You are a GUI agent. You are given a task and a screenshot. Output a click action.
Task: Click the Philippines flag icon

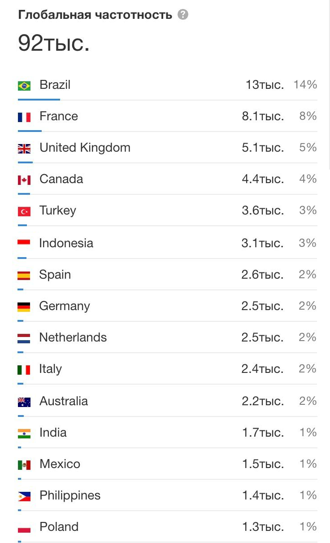click(x=24, y=496)
